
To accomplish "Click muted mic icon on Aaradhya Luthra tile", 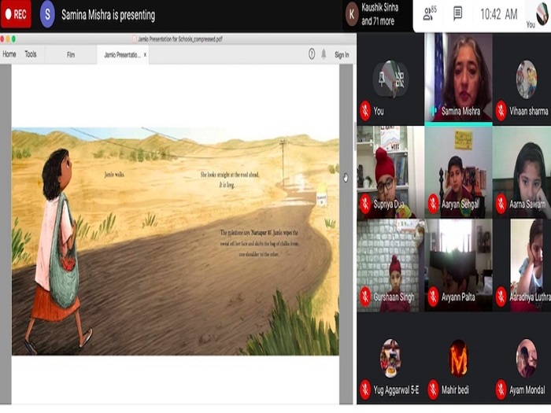I will point(501,297).
